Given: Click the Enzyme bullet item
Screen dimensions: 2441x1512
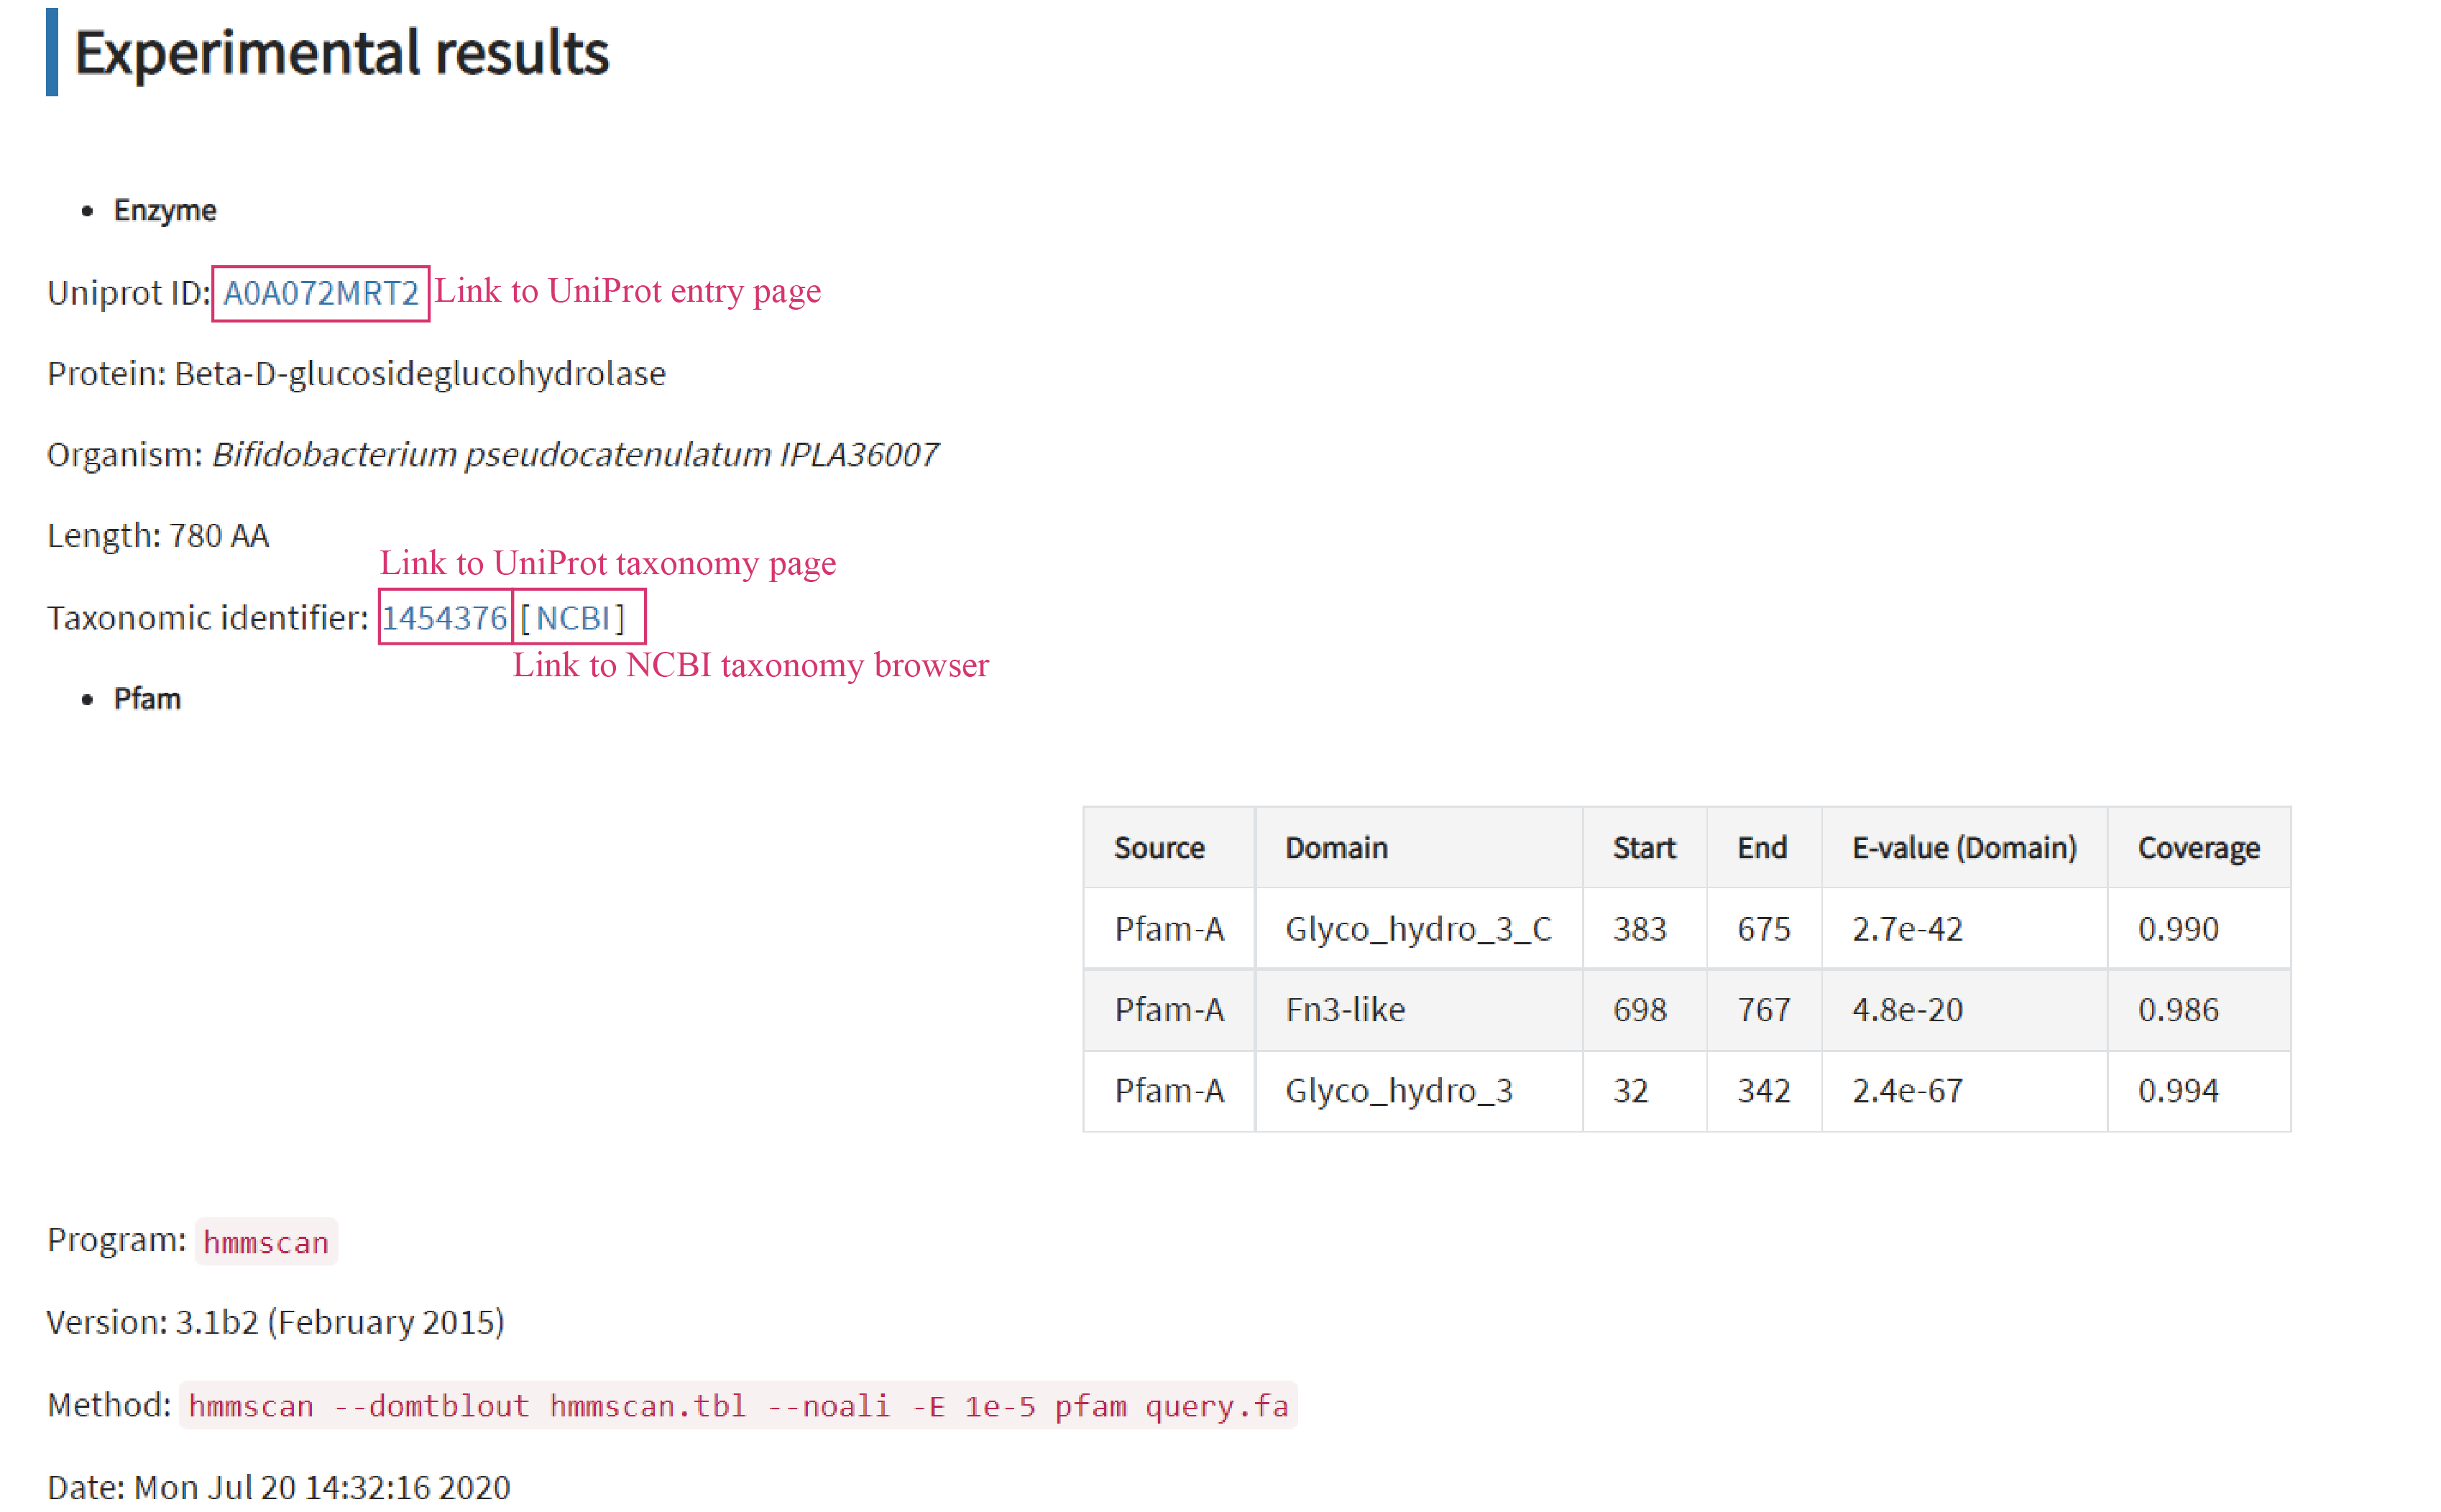Looking at the screenshot, I should [165, 210].
